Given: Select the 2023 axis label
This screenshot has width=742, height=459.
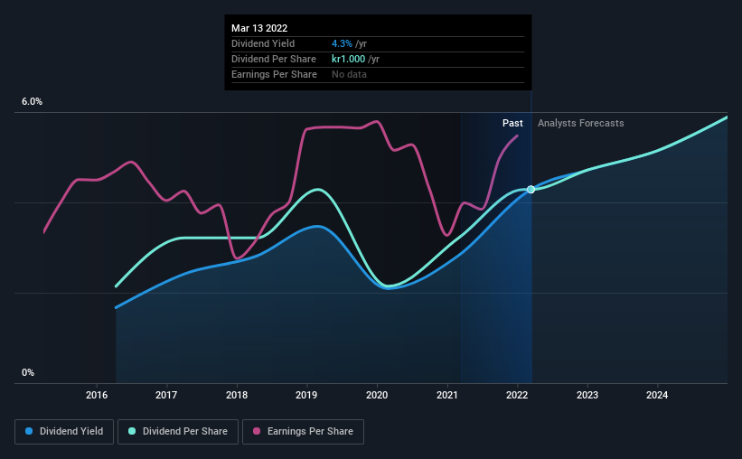Looking at the screenshot, I should (x=587, y=395).
